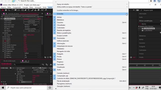Viewport: 161px width, 90px height.
Task: Go to the next keyframe arrow in timeline
Action: 5,82
